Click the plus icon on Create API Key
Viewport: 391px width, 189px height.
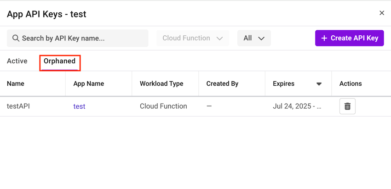click(324, 38)
